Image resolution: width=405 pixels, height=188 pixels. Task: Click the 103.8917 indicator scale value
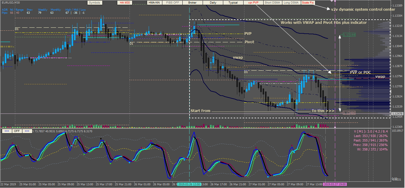(398, 131)
